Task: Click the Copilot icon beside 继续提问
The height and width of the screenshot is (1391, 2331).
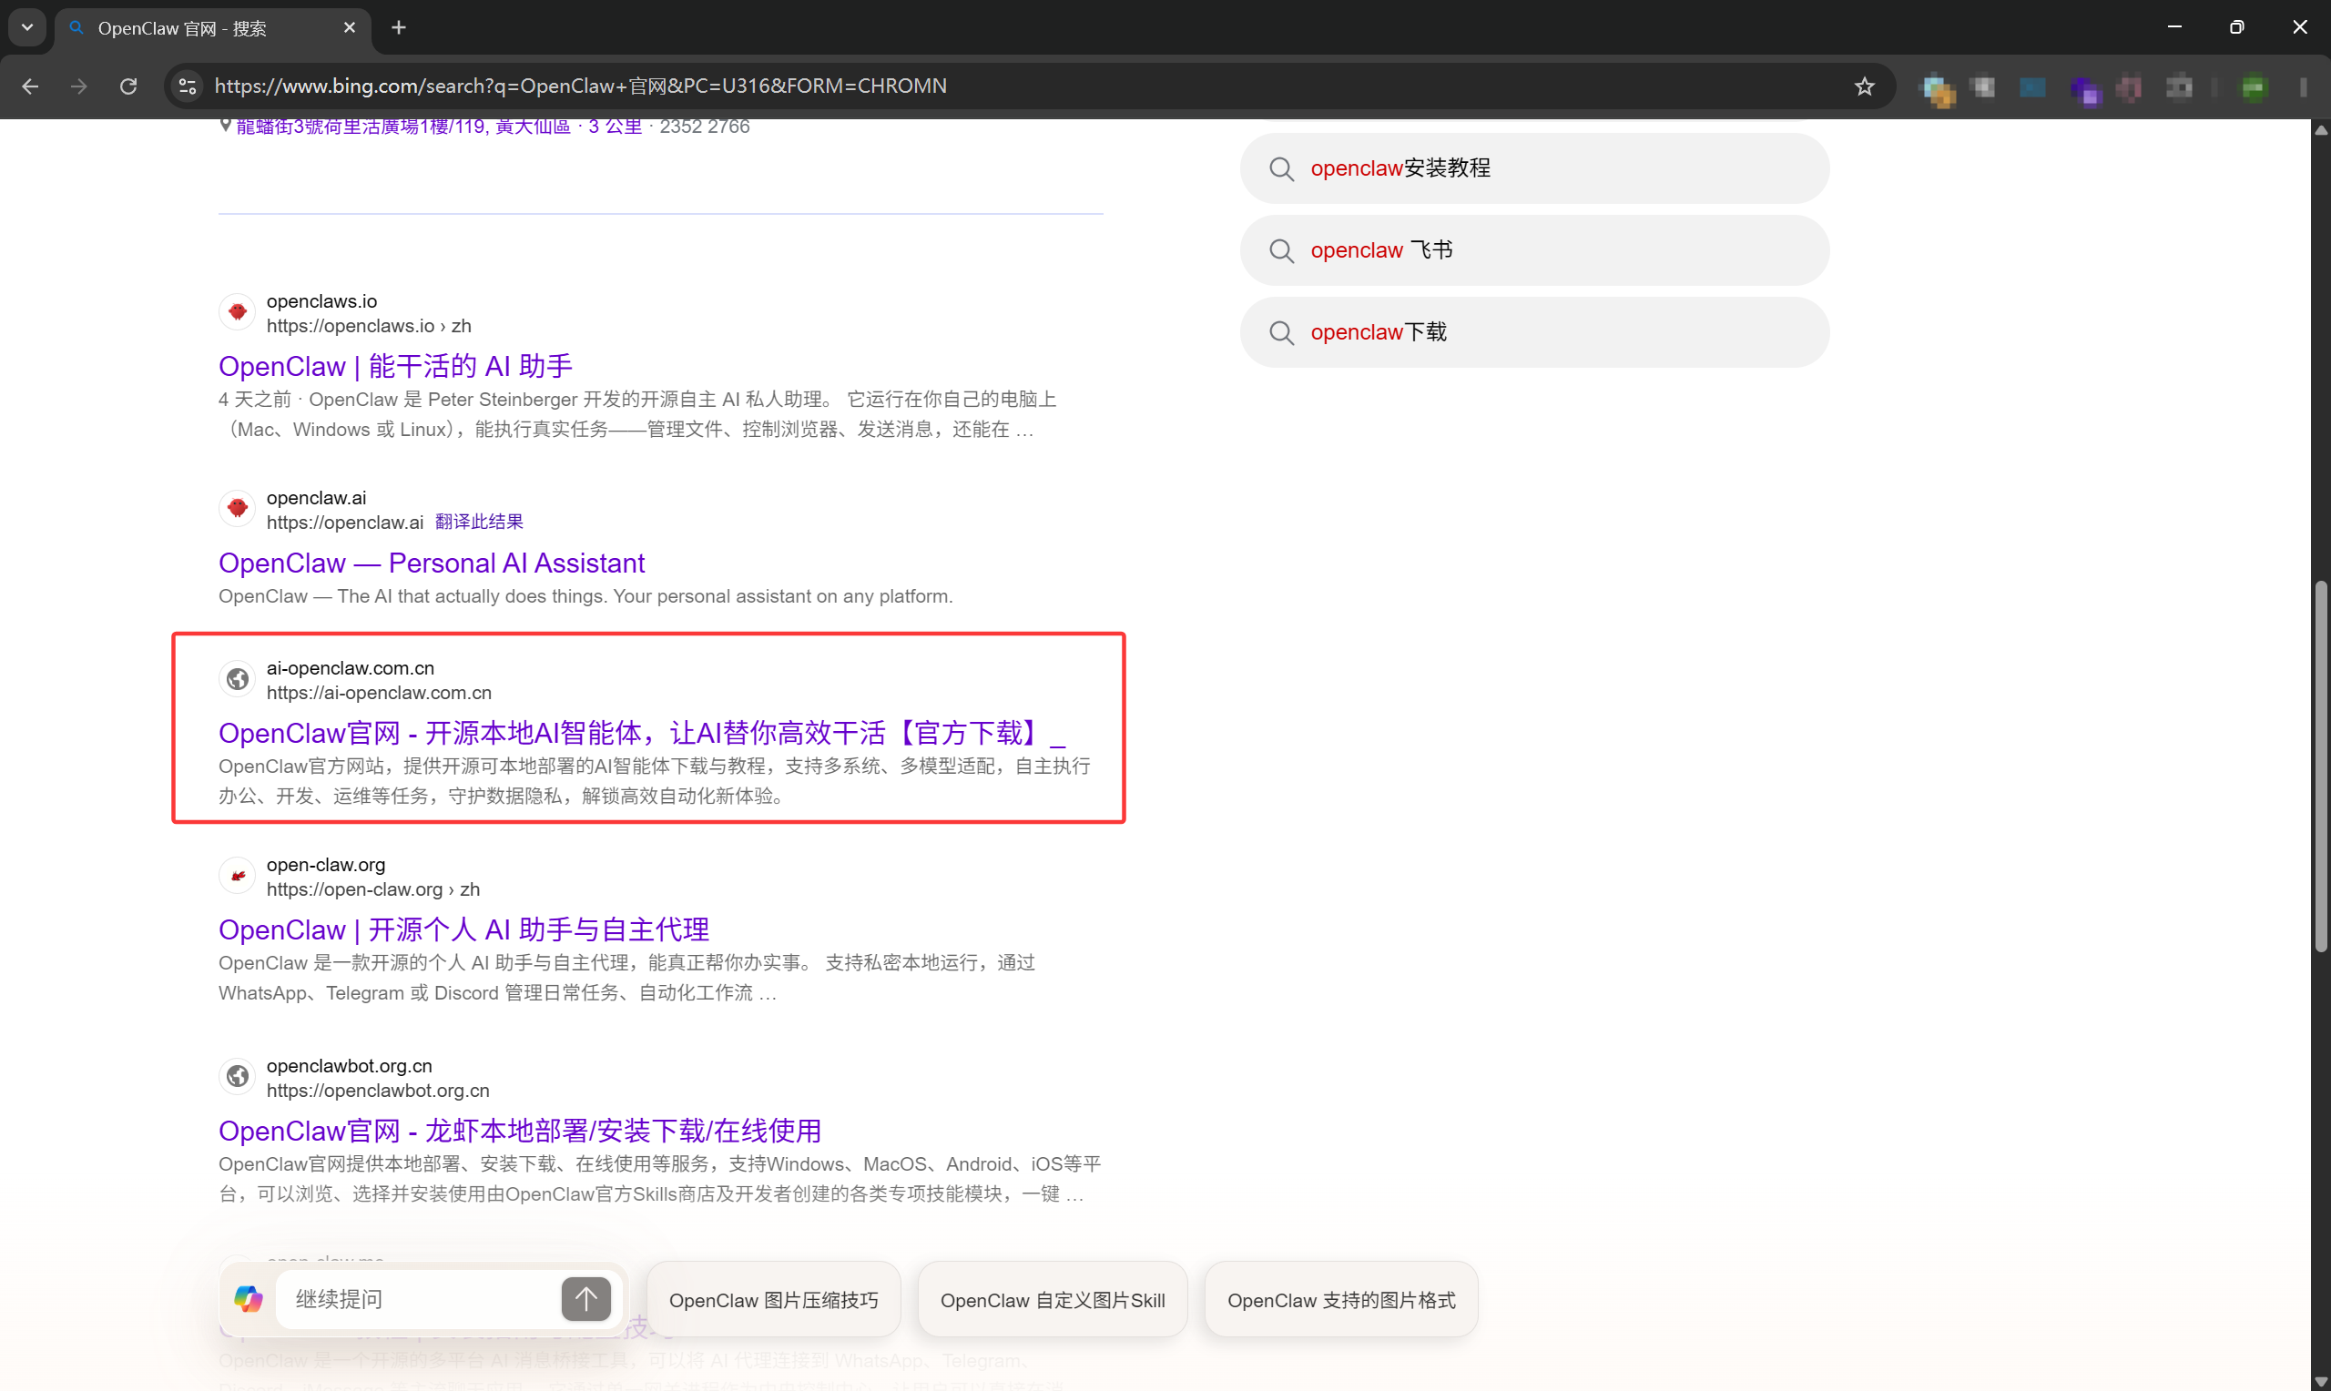Action: (x=249, y=1298)
